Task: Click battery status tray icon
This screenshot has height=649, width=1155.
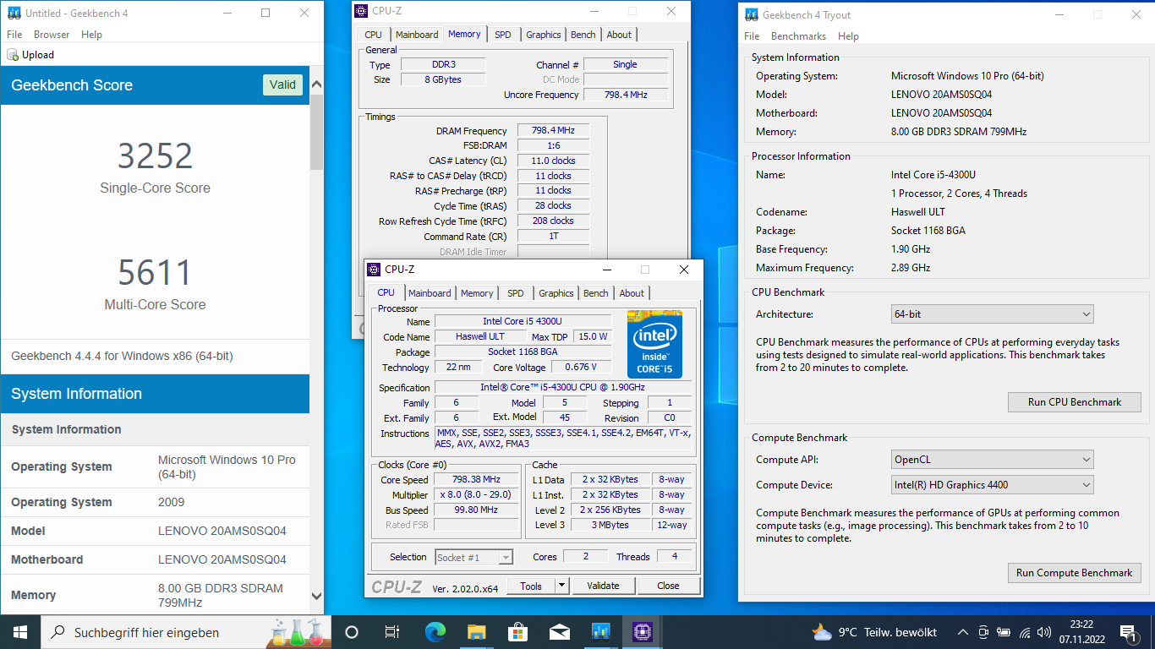Action: coord(1004,632)
